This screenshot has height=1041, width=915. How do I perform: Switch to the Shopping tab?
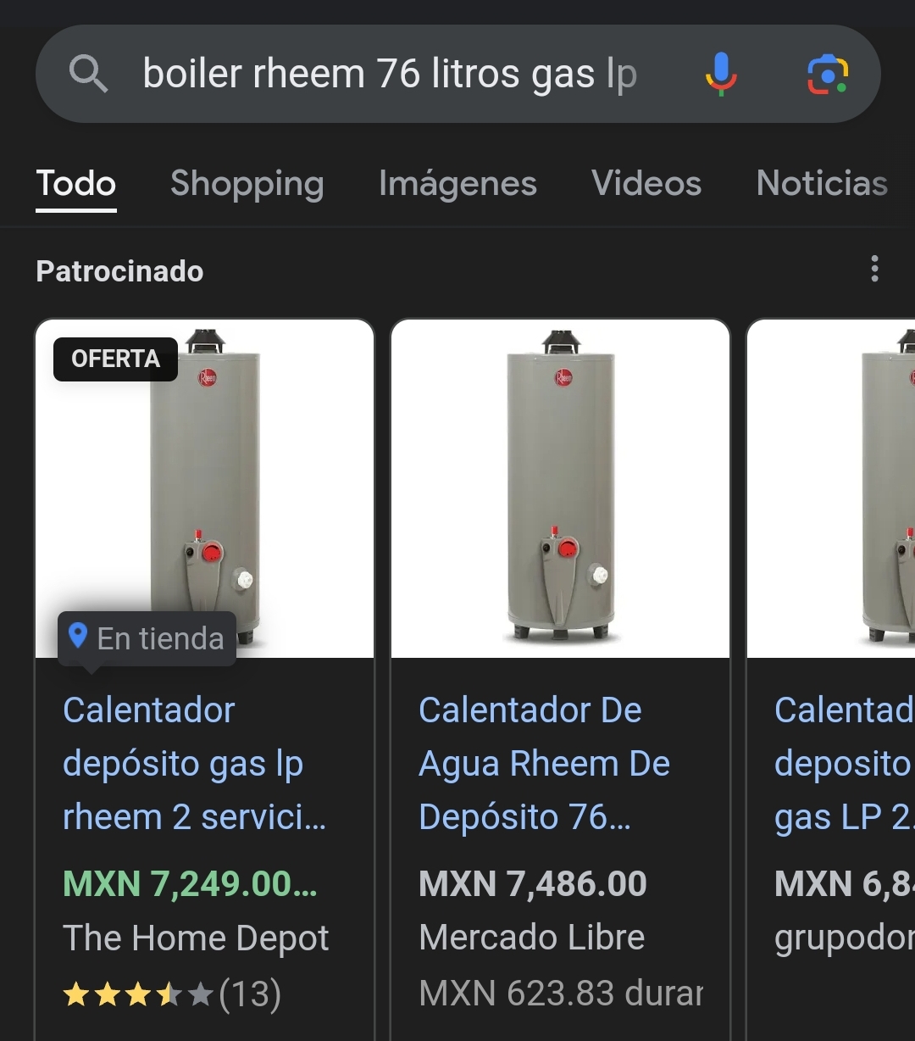point(247,183)
